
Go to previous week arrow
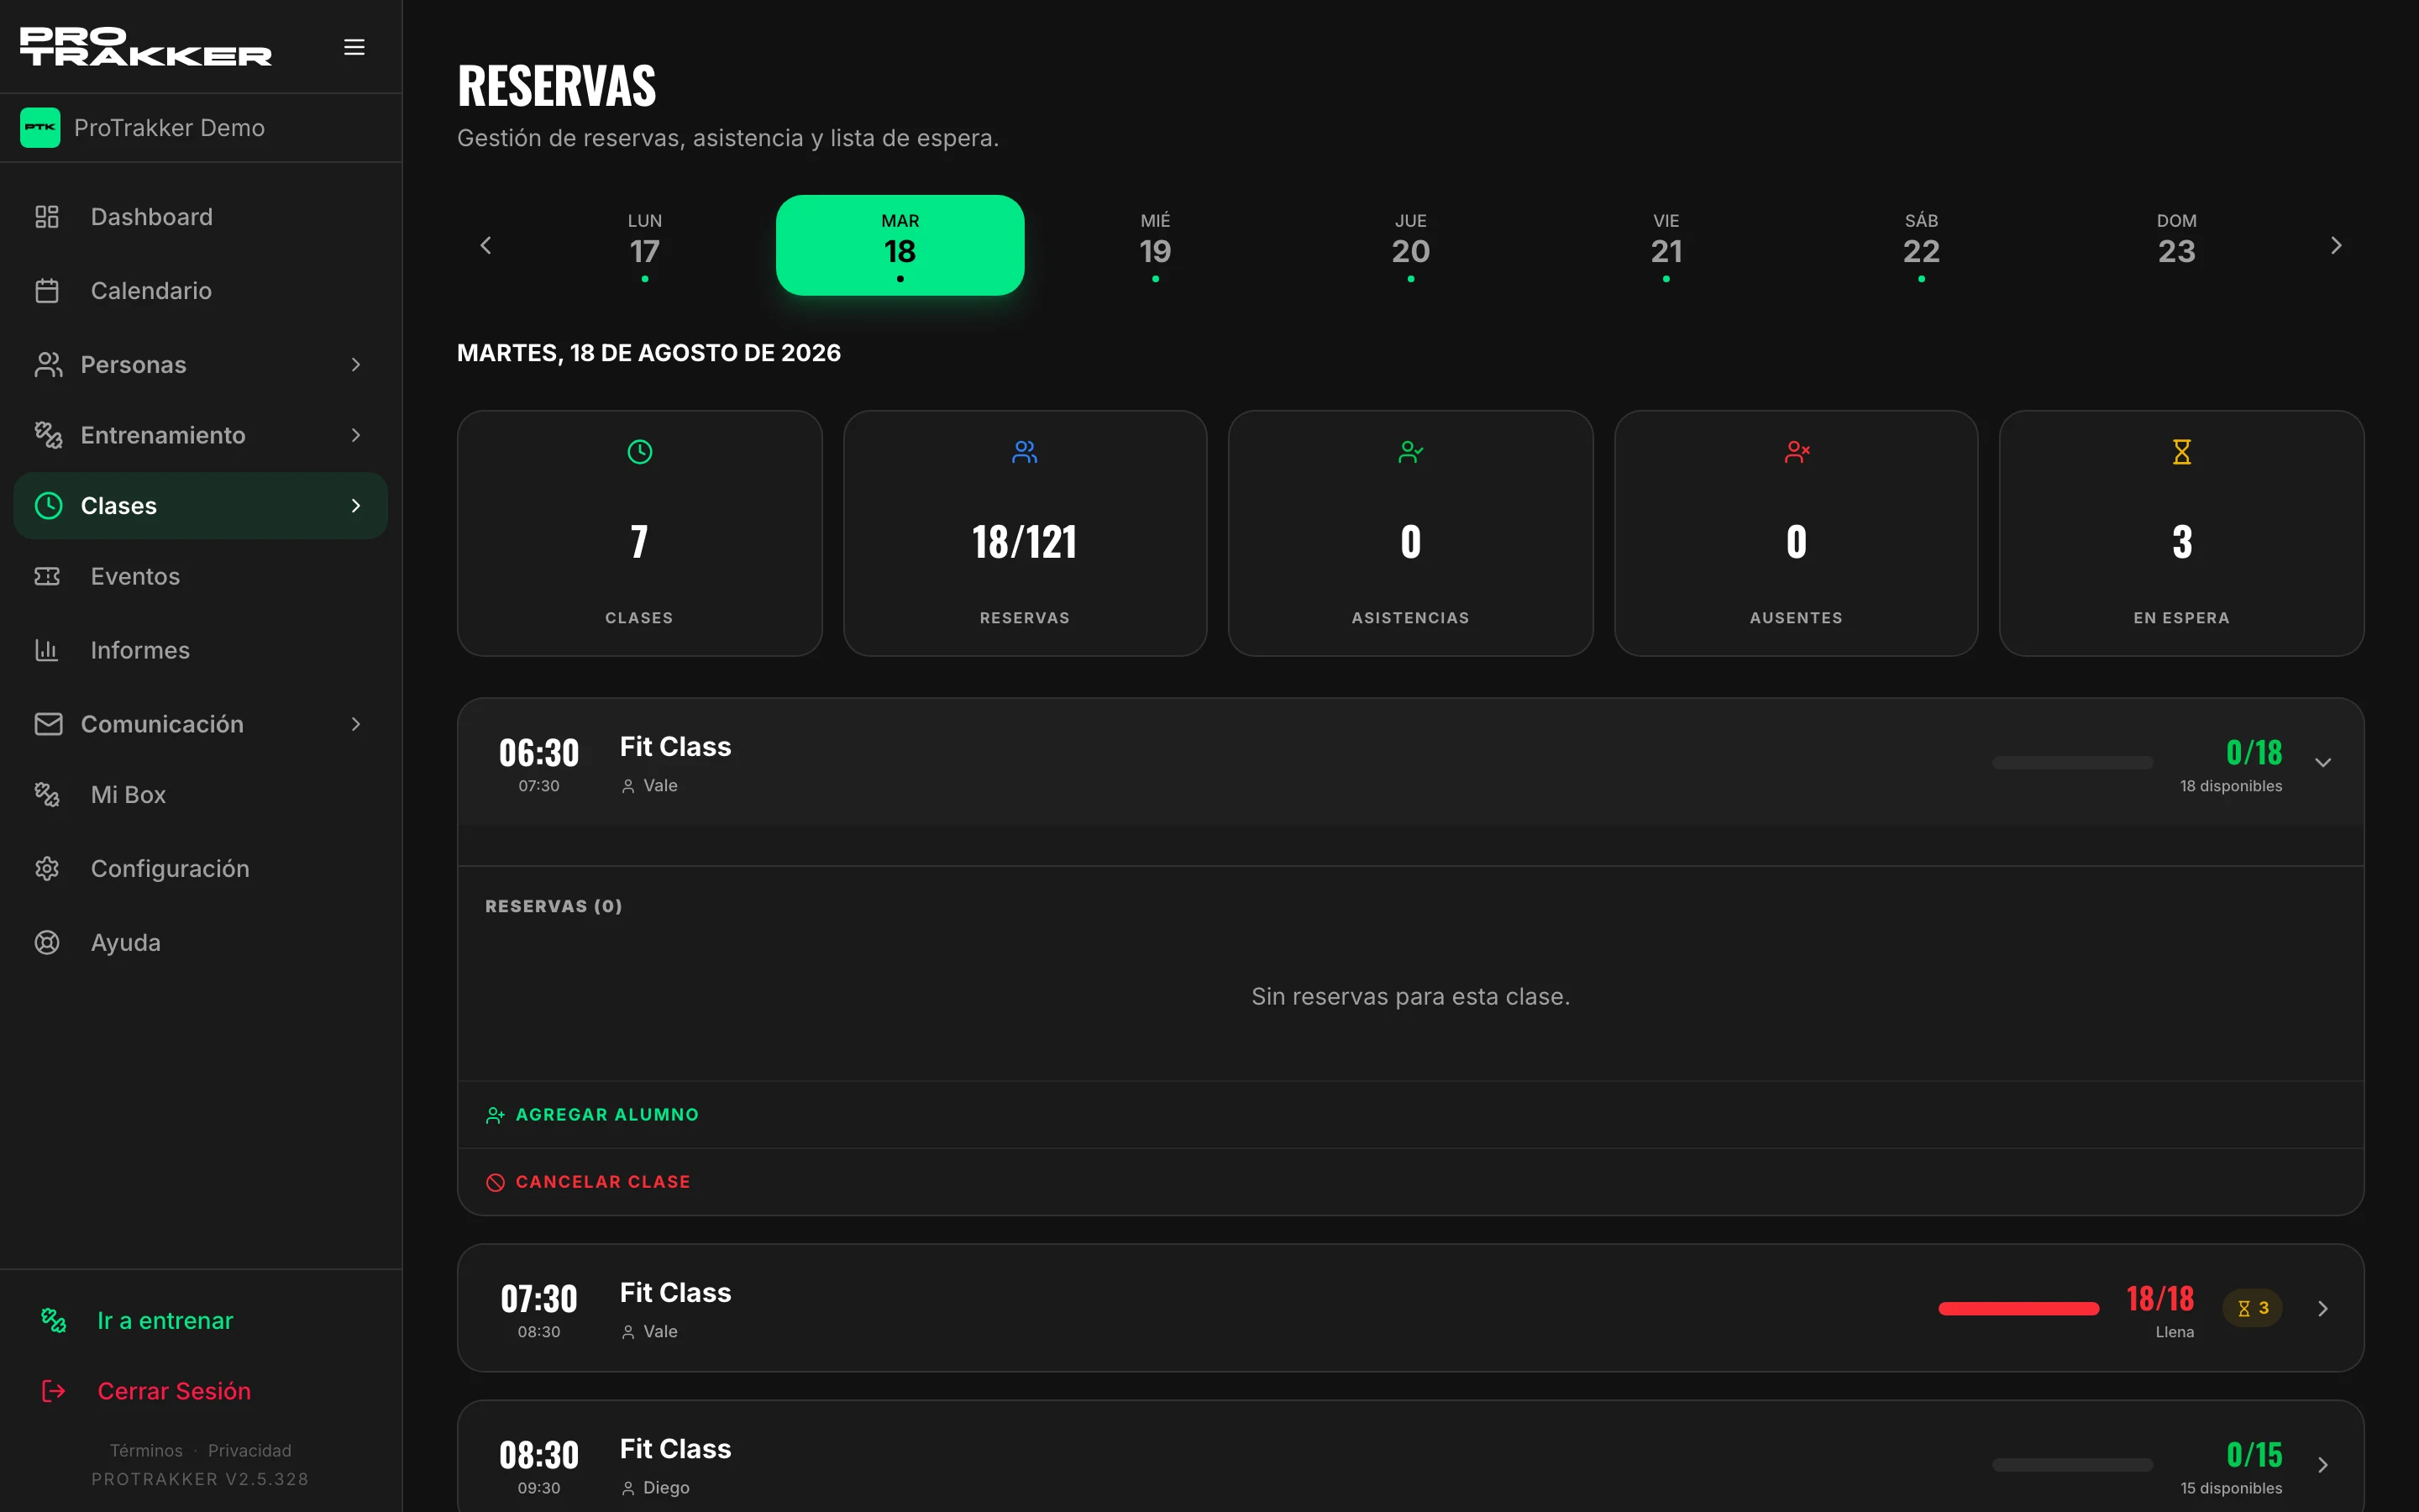[x=485, y=245]
